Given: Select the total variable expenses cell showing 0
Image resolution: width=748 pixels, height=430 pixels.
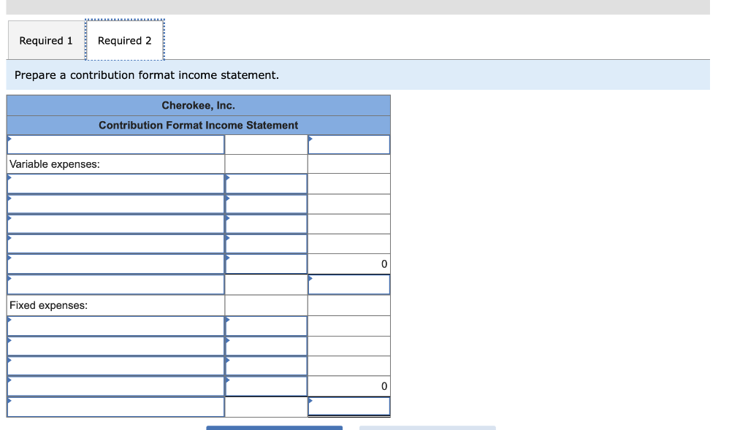Looking at the screenshot, I should tap(348, 264).
